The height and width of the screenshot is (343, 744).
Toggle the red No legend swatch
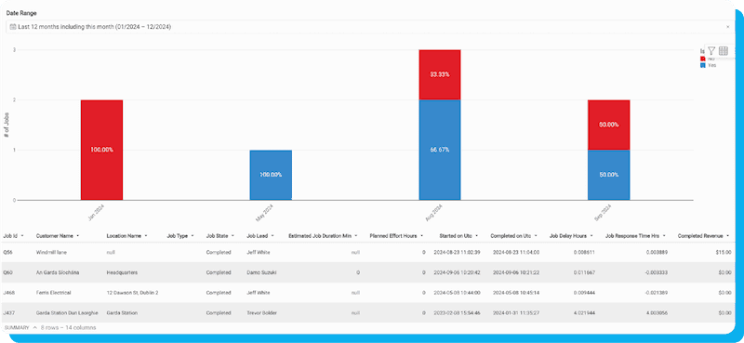[703, 59]
